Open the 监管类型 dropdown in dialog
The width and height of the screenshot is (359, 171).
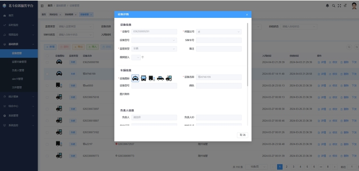tap(154, 49)
